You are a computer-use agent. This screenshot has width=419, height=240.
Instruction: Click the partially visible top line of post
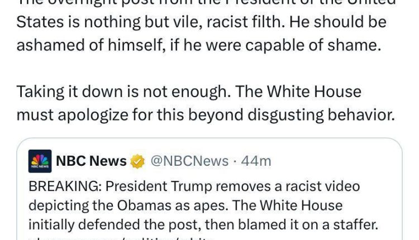[206, 3]
